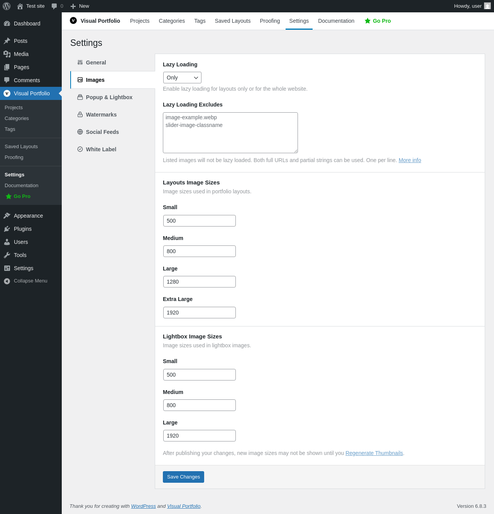Screen dimensions: 494x514
Task: Click the Users person icon
Action: pyautogui.click(x=7, y=242)
